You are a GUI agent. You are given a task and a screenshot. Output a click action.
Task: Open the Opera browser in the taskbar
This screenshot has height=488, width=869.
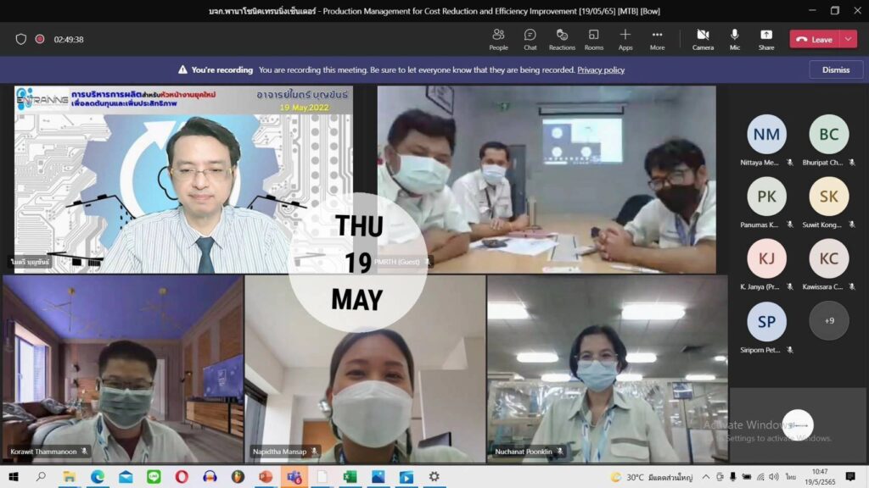[x=182, y=476]
